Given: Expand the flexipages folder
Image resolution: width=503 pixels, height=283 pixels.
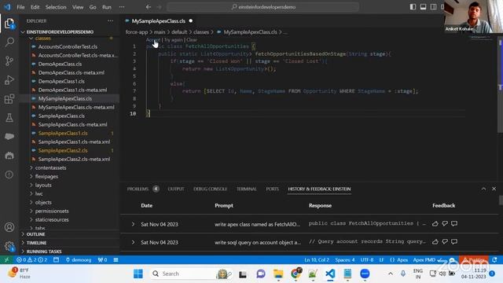Looking at the screenshot, I should pyautogui.click(x=46, y=176).
